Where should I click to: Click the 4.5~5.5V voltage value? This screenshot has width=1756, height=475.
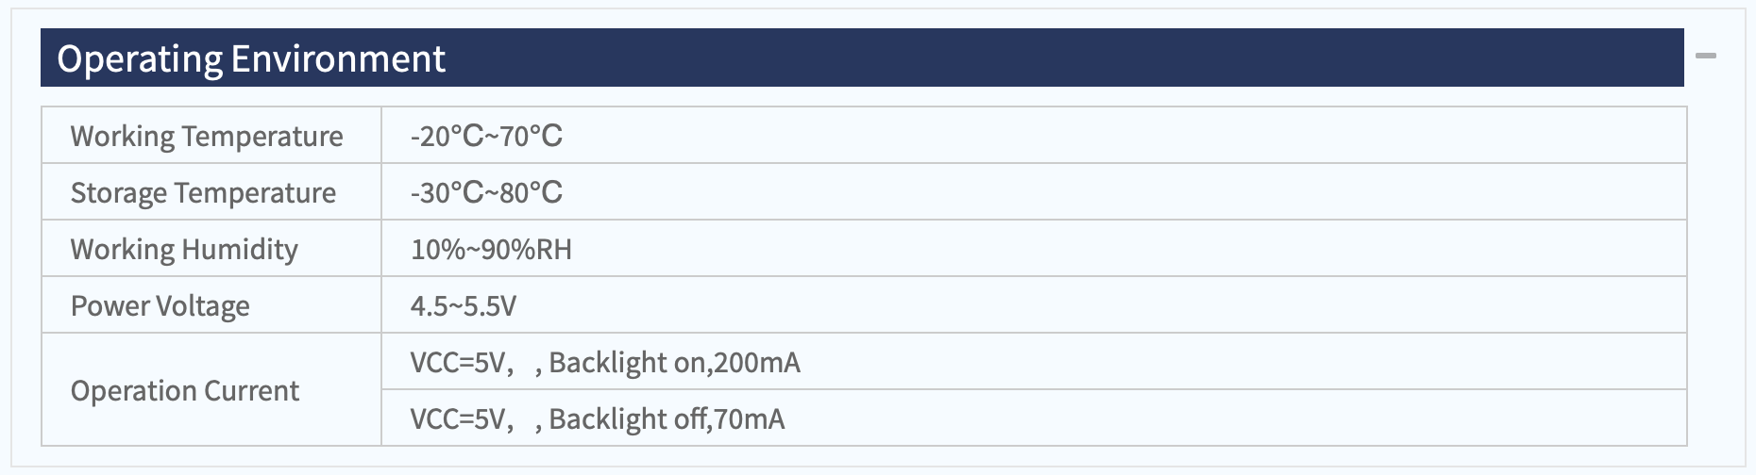click(x=464, y=305)
